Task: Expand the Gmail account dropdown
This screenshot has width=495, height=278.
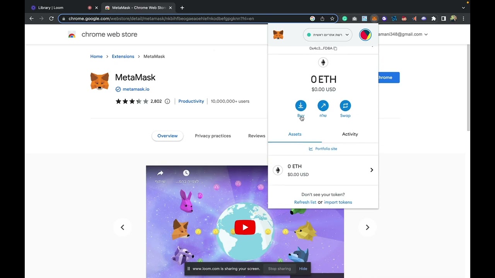Action: tap(426, 34)
